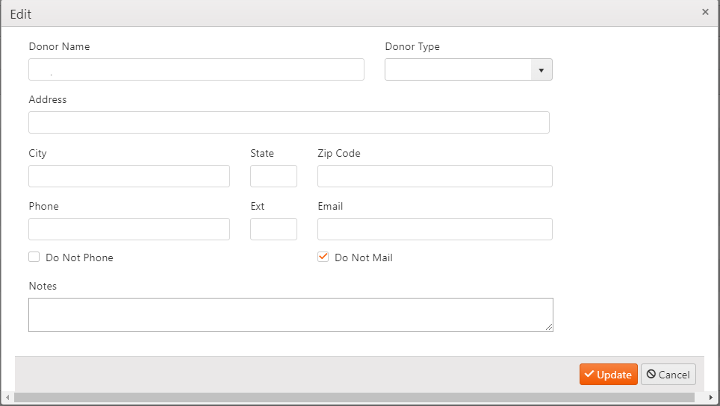Image resolution: width=720 pixels, height=406 pixels.
Task: Focus the Donor Name text field
Action: click(x=196, y=70)
